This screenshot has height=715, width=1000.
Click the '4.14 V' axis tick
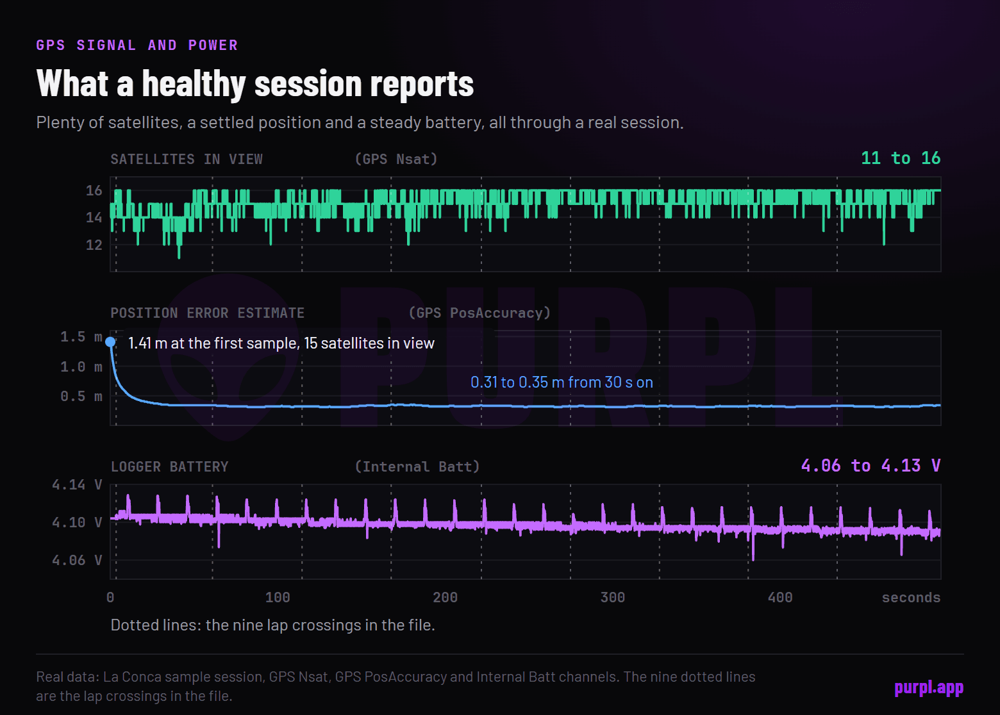point(77,484)
